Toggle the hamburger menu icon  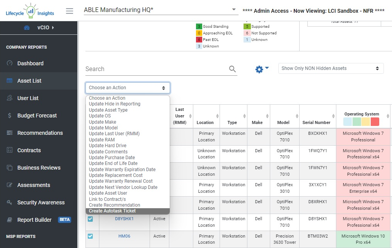pyautogui.click(x=70, y=11)
